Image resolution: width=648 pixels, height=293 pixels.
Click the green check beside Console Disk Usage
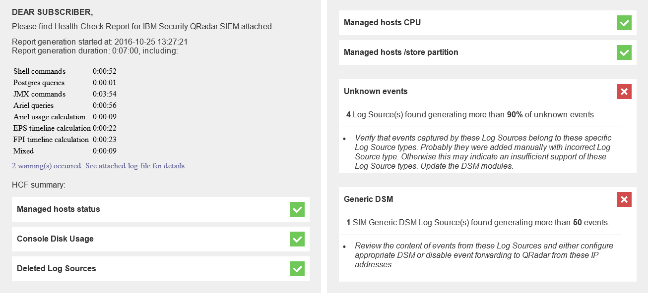click(x=297, y=239)
